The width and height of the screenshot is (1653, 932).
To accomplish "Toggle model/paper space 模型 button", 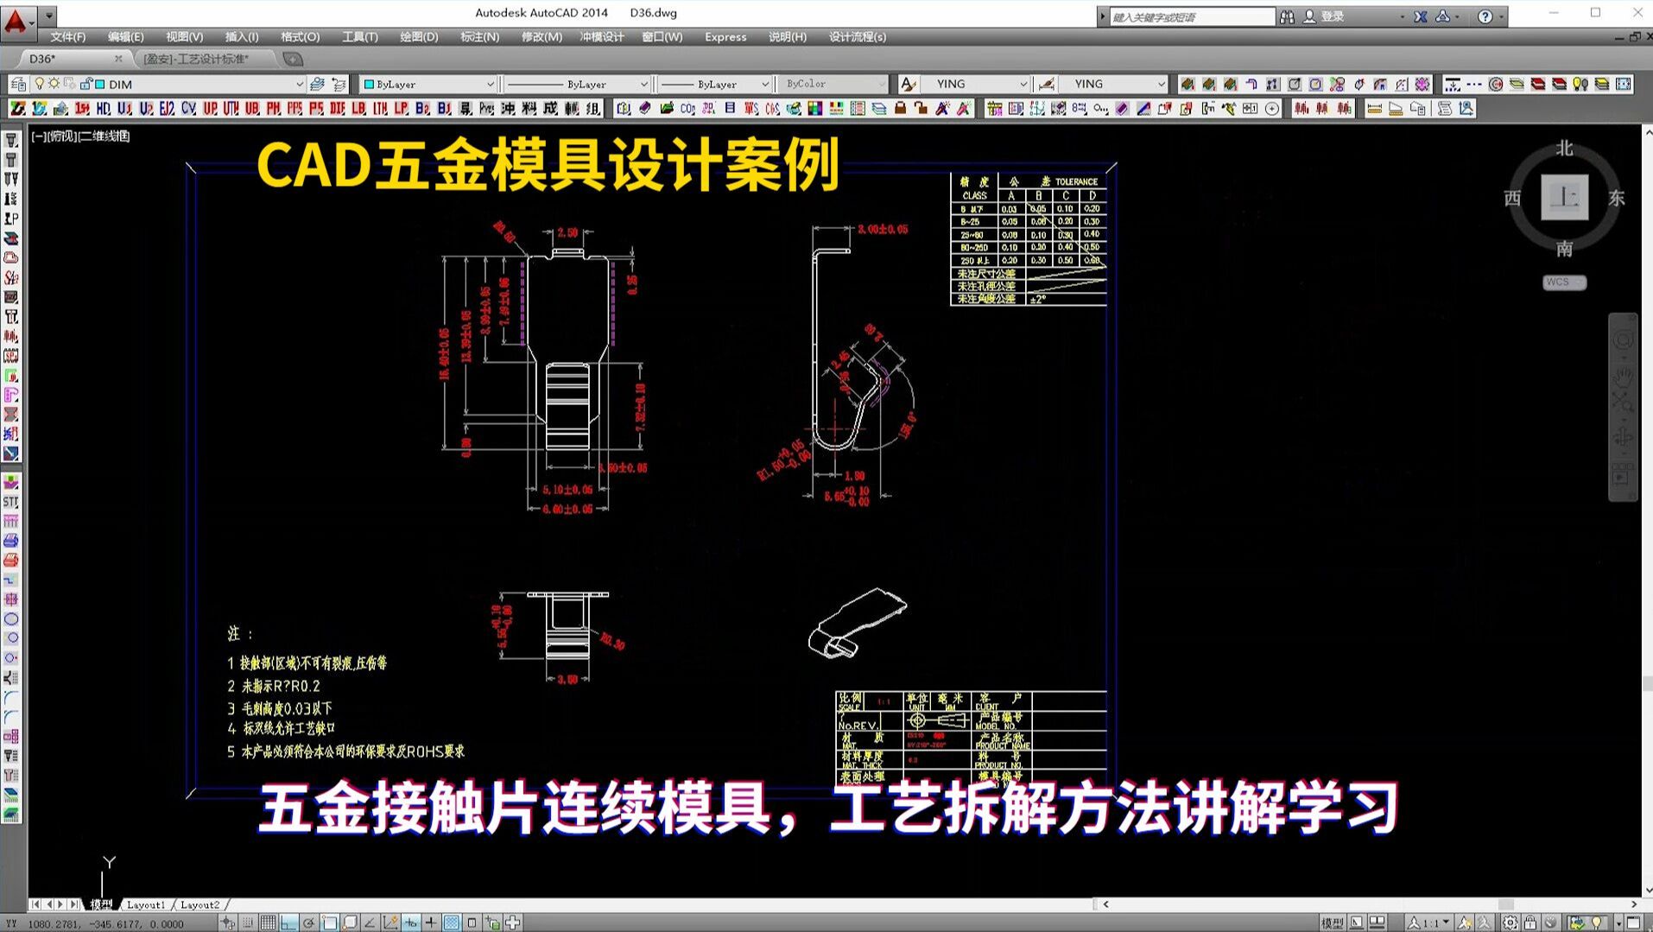I will [1333, 922].
